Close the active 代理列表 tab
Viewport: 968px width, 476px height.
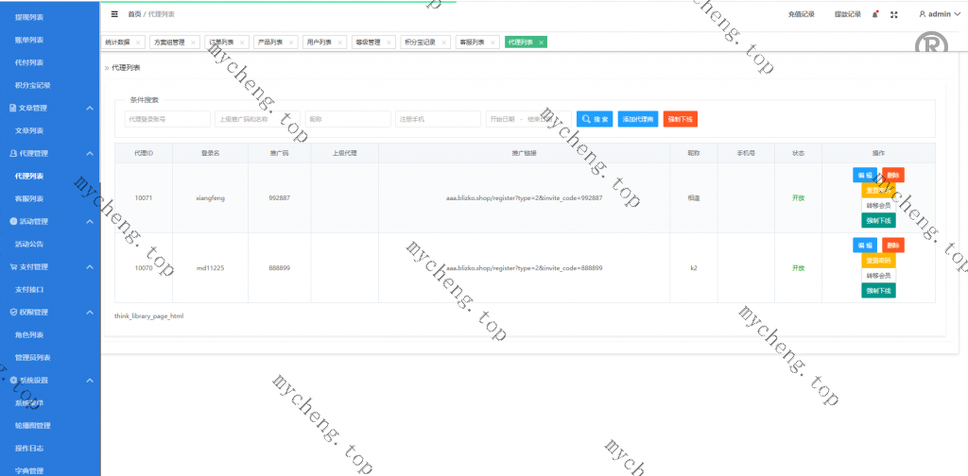click(541, 42)
